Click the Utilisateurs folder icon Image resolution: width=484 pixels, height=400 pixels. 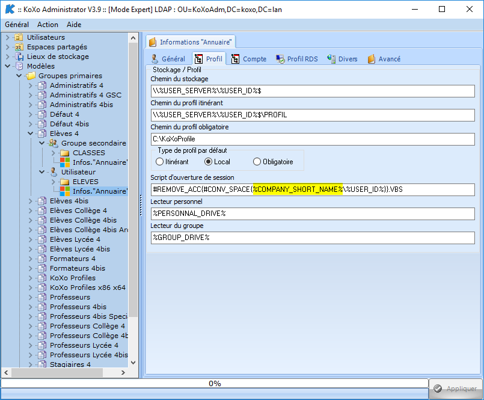(19, 37)
